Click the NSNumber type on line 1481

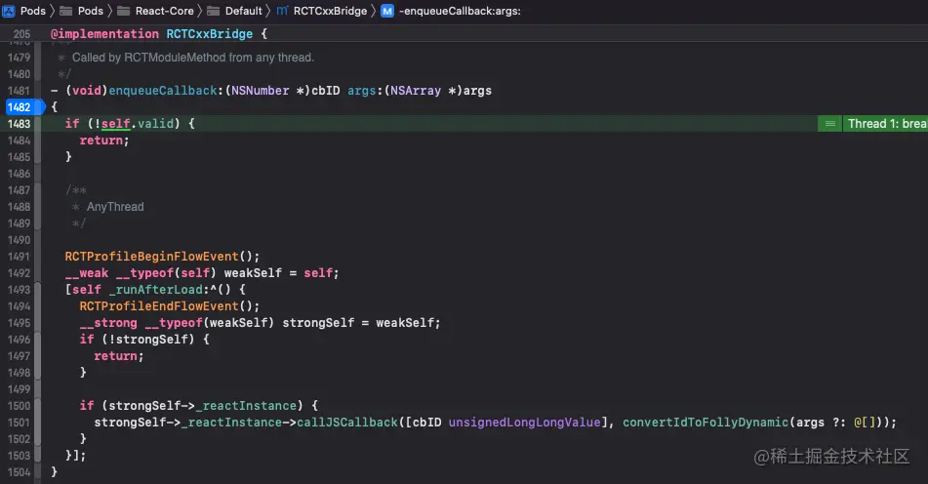[261, 91]
